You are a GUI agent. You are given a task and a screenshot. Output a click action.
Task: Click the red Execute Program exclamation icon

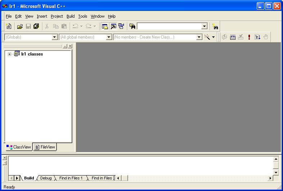(249, 37)
